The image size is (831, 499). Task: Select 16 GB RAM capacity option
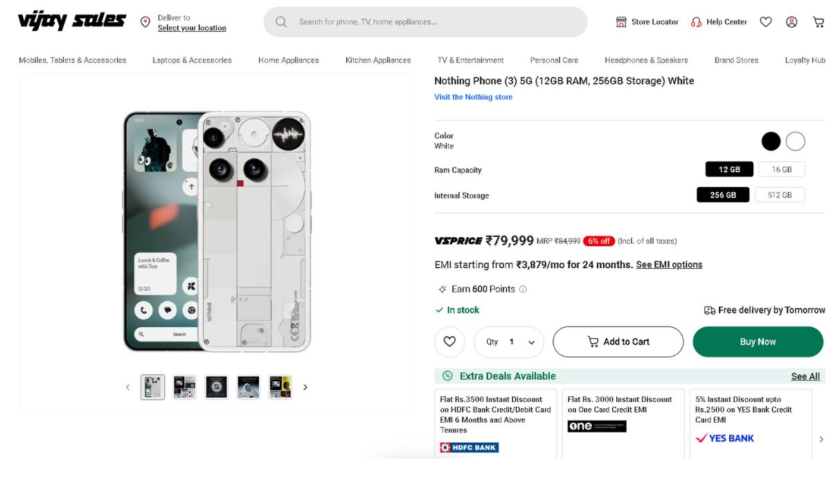tap(781, 170)
